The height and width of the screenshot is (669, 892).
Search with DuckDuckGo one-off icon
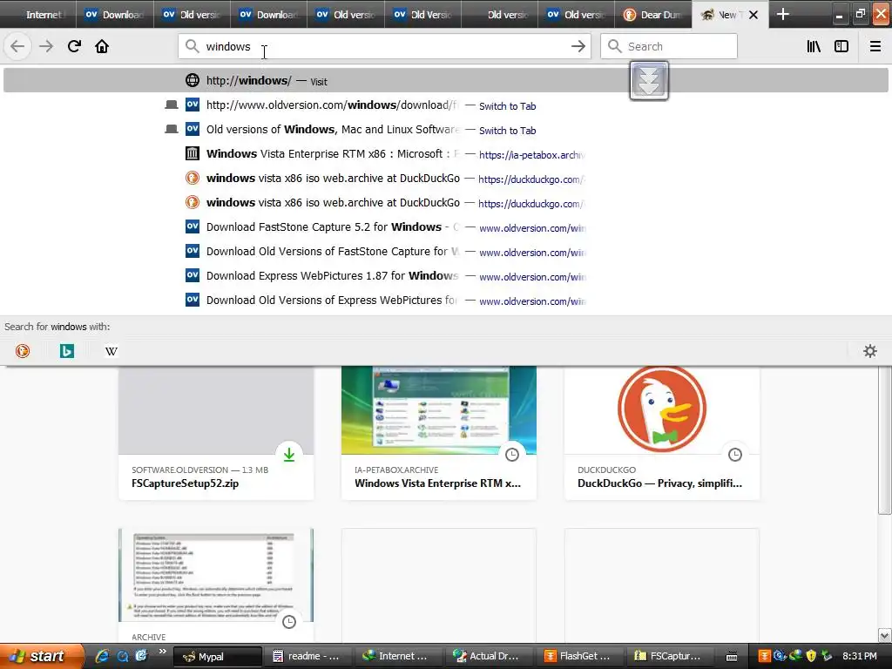point(23,351)
